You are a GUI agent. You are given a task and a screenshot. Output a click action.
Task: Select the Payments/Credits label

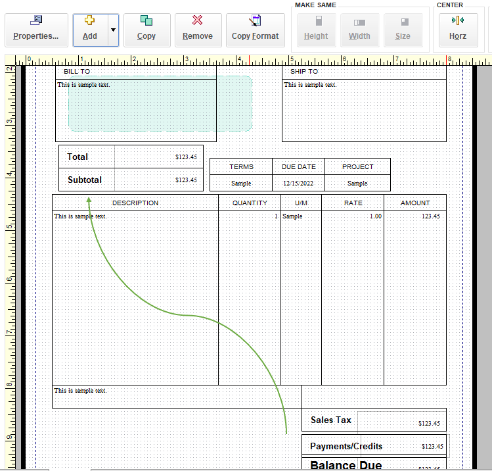[346, 446]
